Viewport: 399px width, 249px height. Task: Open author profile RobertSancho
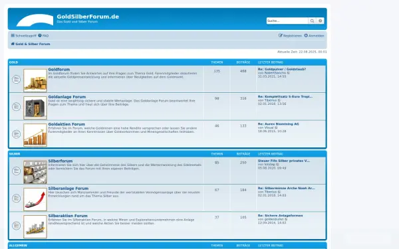tap(275, 73)
